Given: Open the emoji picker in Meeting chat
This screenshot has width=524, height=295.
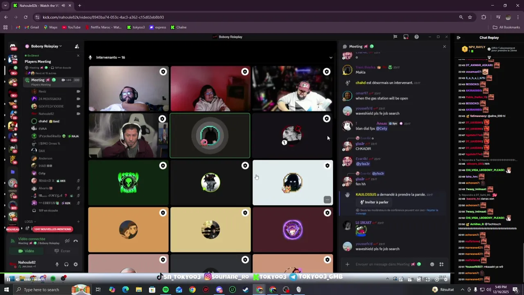Looking at the screenshot, I should 432,264.
